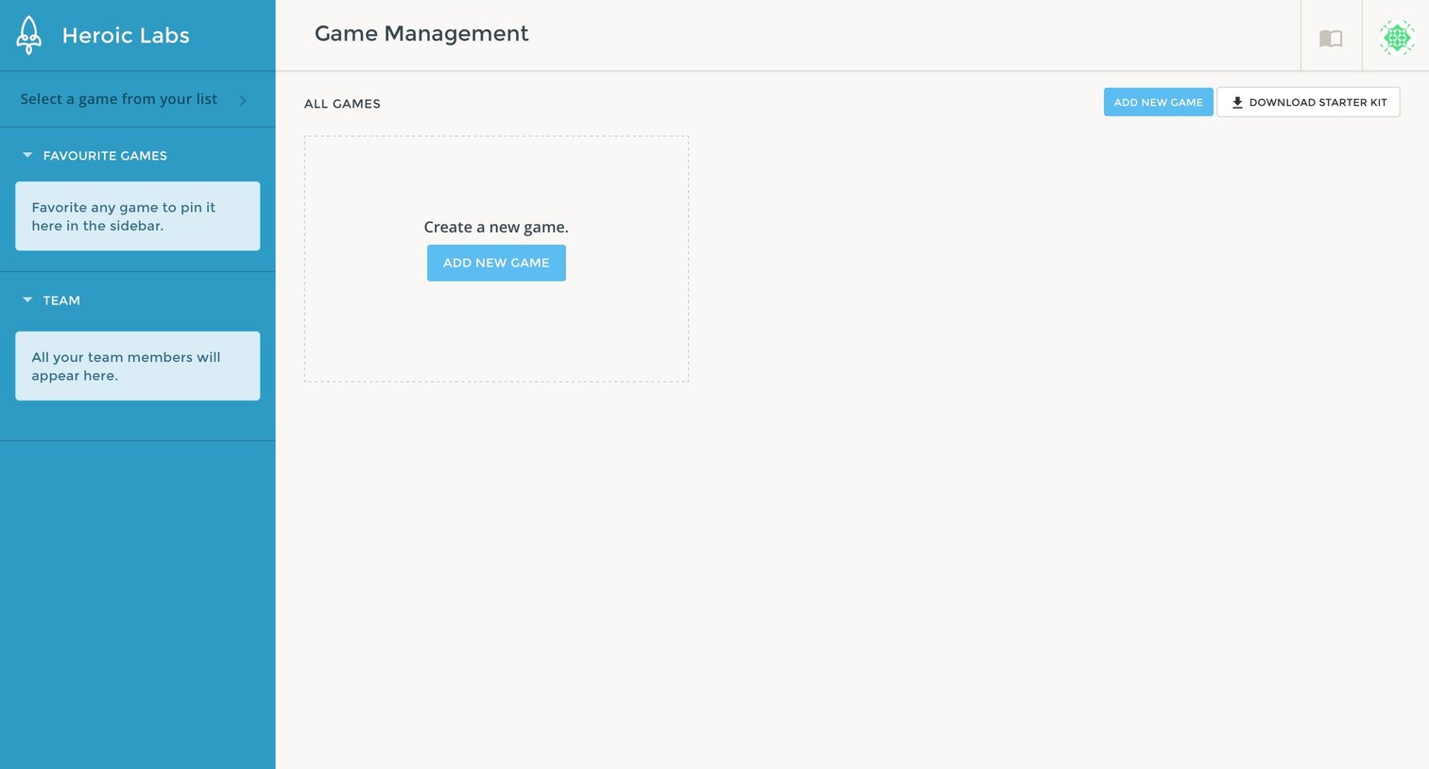Click Add New Game in header toolbar
Image resolution: width=1429 pixels, height=769 pixels.
[x=1158, y=102]
